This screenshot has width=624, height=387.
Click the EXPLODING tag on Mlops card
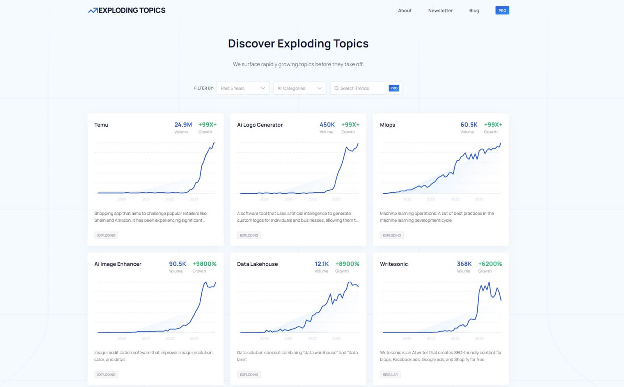(x=392, y=235)
